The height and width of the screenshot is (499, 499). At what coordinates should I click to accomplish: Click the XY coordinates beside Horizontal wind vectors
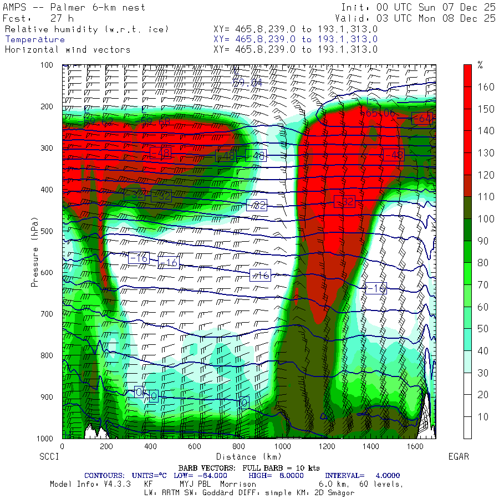296,49
